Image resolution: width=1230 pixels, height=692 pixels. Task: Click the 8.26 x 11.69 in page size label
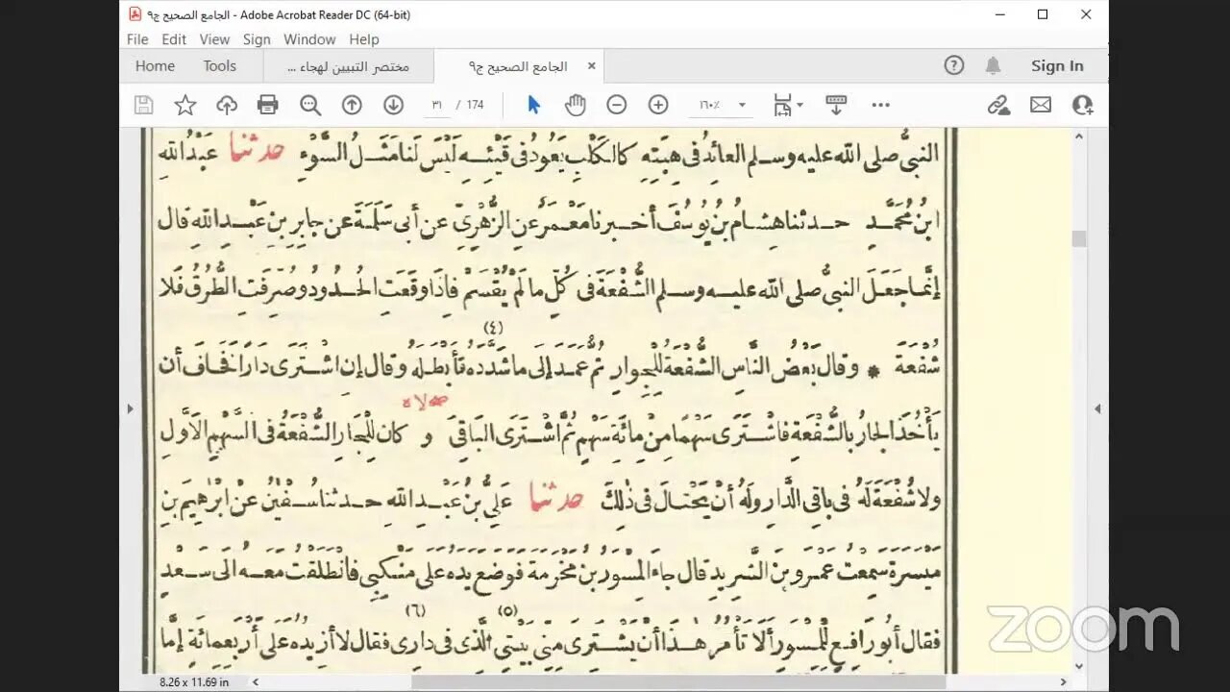pos(194,681)
